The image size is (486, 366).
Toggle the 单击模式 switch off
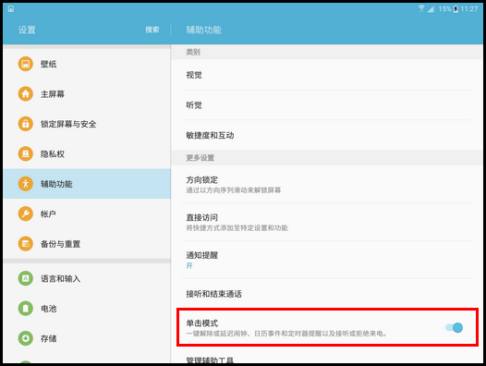point(454,327)
